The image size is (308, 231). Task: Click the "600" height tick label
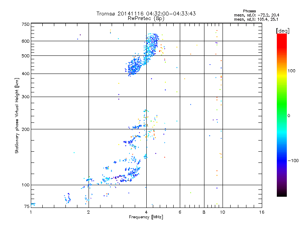(x=25, y=41)
